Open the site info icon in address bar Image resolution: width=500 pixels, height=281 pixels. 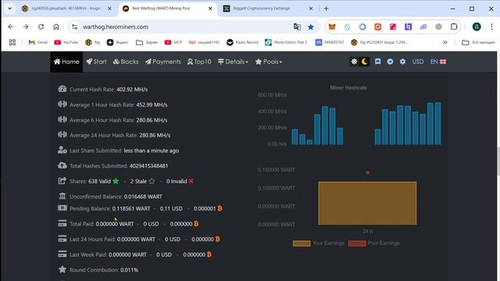(x=75, y=27)
